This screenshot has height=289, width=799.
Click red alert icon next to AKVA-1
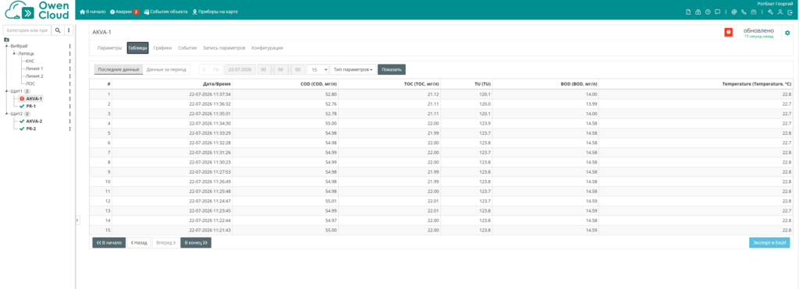(x=22, y=99)
